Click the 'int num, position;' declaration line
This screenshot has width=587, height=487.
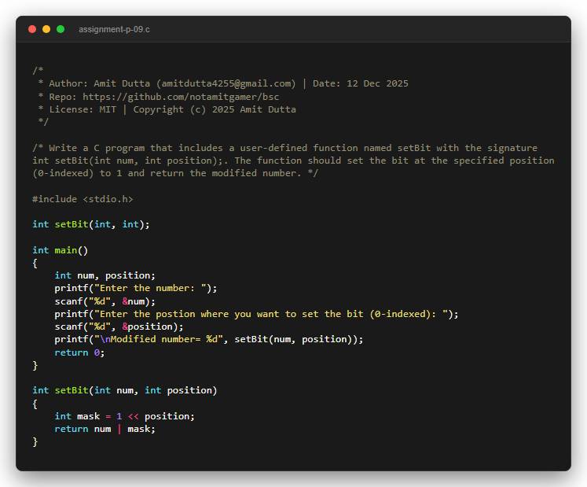105,275
